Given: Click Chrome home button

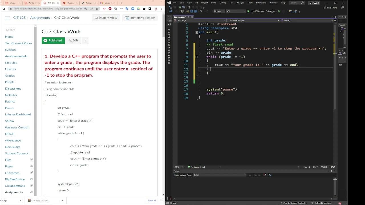Looking at the screenshot, I should point(3,9).
